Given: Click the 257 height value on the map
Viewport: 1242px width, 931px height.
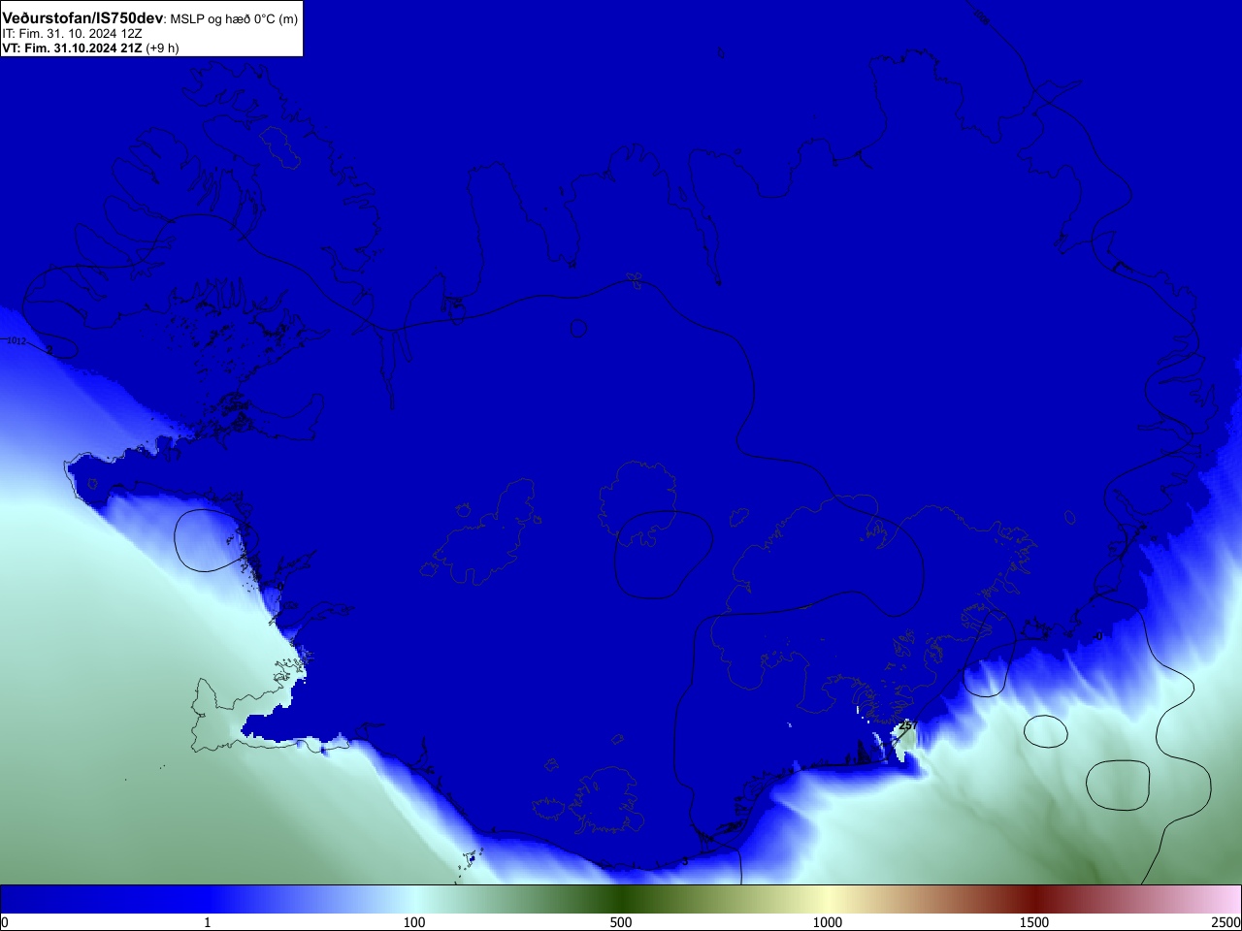Looking at the screenshot, I should pyautogui.click(x=908, y=725).
